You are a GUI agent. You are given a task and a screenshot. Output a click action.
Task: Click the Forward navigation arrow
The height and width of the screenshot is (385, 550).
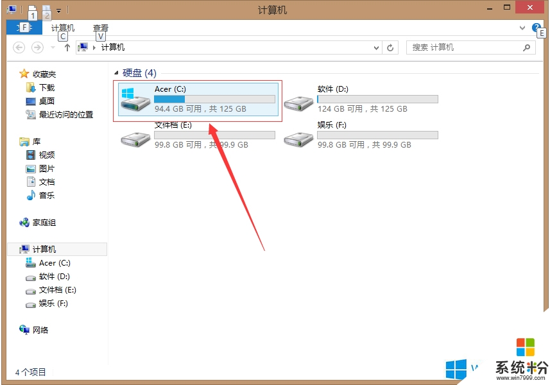coord(37,47)
